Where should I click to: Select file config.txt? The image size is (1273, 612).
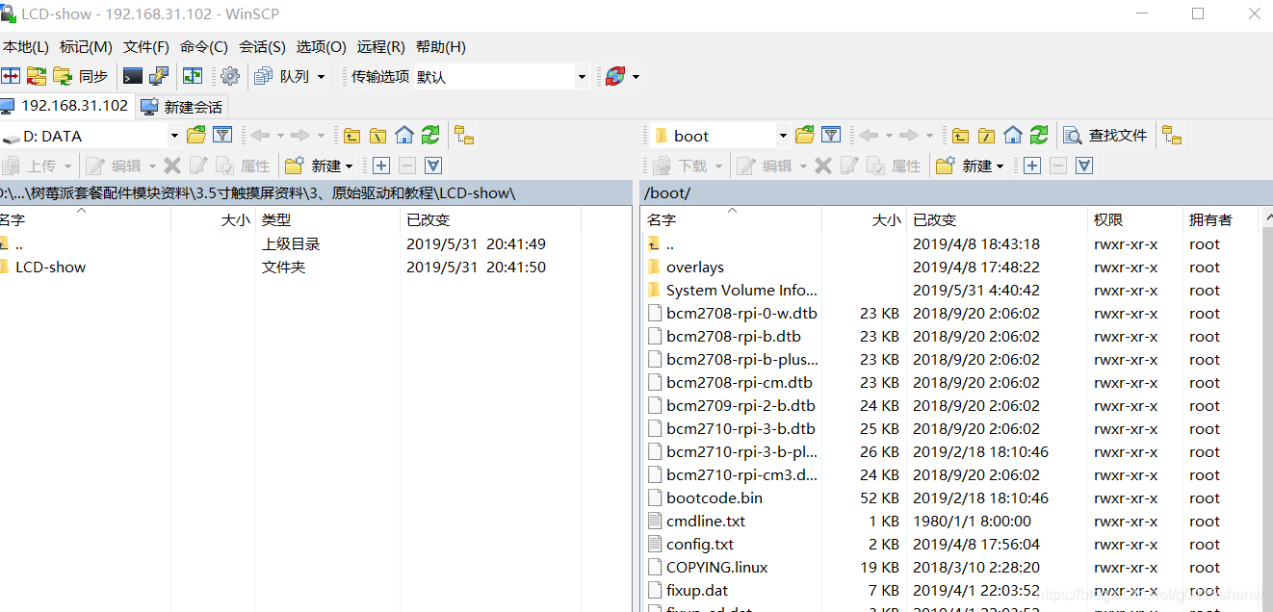[x=699, y=545]
